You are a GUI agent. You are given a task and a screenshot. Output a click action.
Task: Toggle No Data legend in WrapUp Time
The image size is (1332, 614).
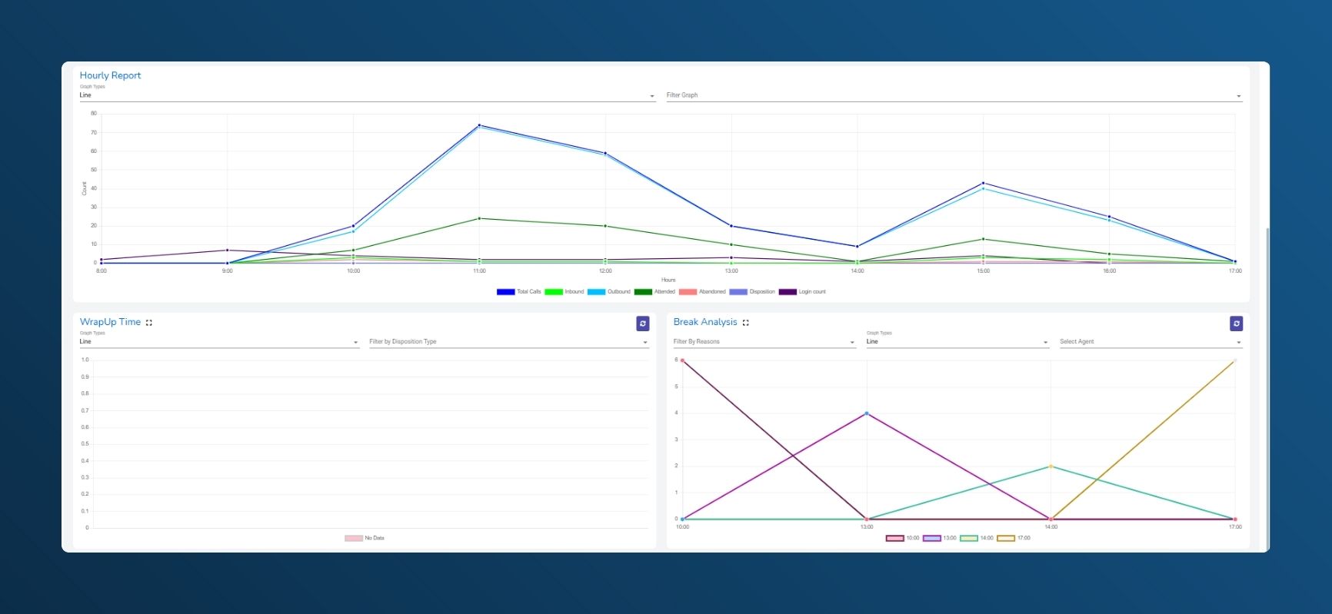(365, 538)
